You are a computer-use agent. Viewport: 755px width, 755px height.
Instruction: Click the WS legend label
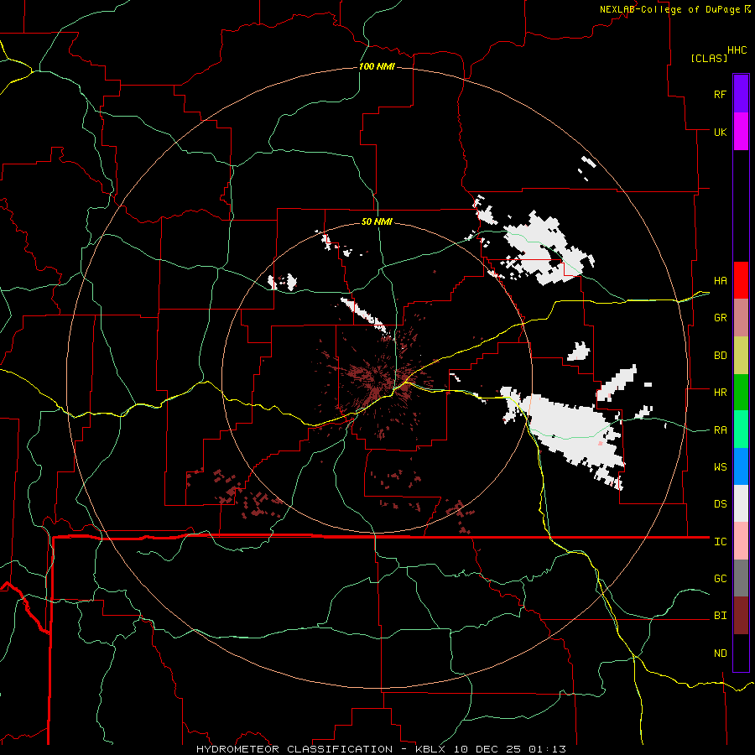[720, 467]
